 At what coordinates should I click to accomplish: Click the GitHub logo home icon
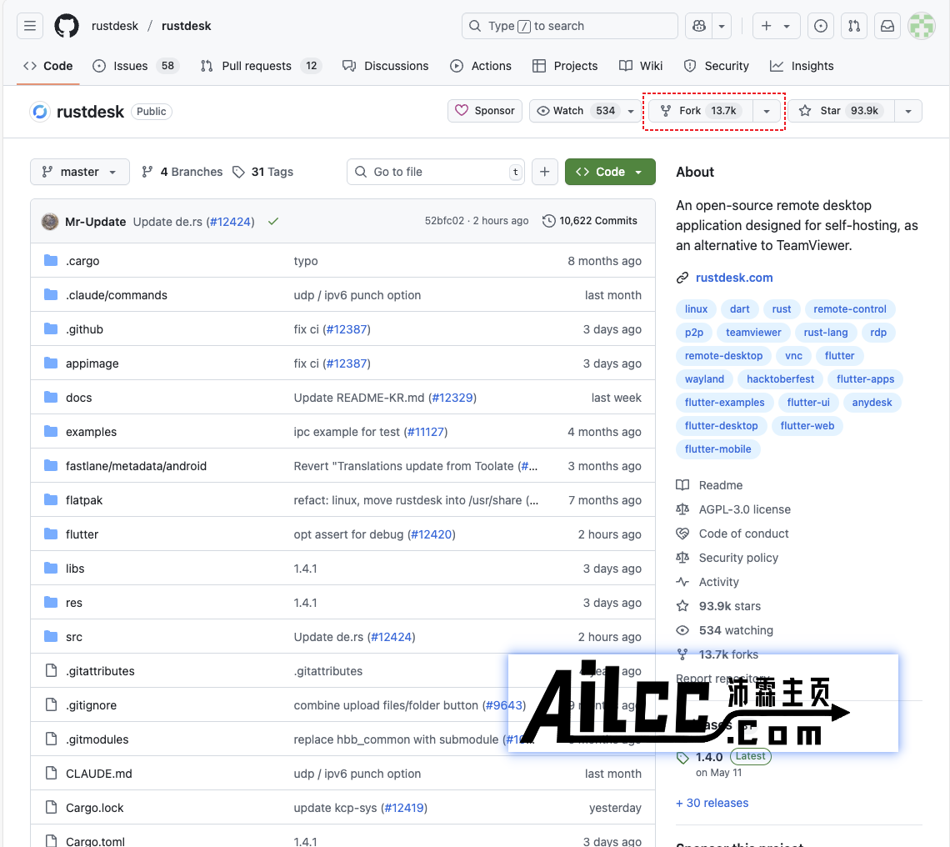(x=67, y=26)
